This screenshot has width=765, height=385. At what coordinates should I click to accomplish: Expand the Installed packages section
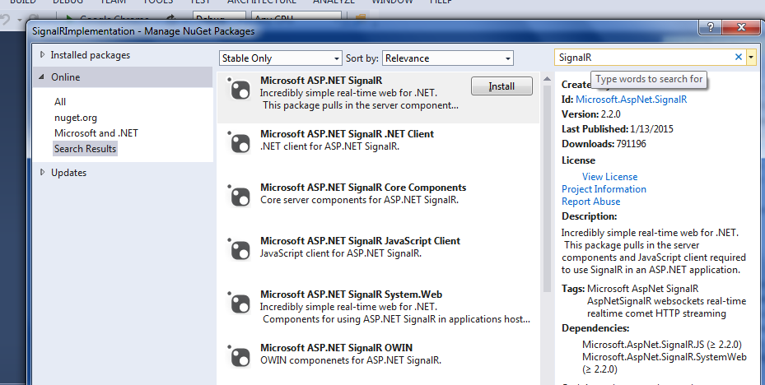(43, 55)
